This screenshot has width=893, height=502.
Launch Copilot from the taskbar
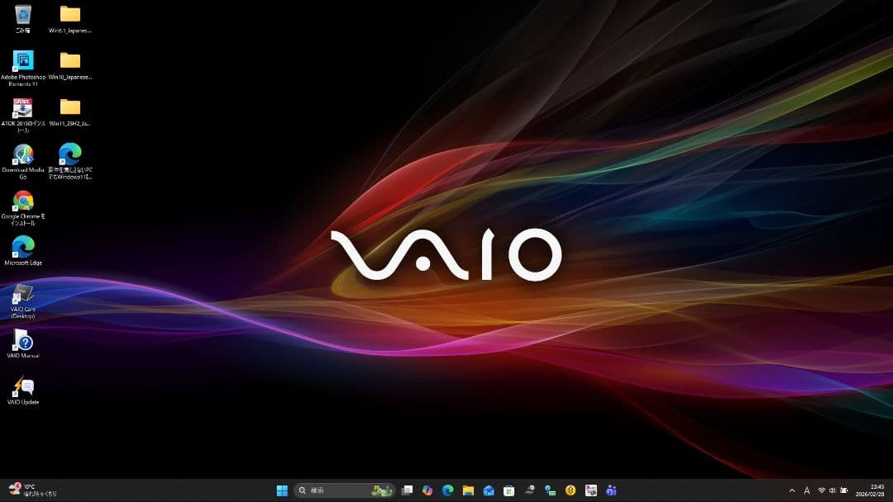coord(427,490)
